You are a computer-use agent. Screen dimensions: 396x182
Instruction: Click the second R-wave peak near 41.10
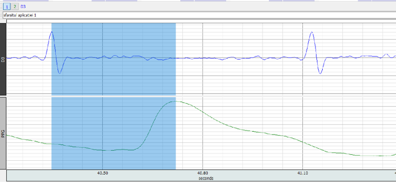click(x=312, y=32)
